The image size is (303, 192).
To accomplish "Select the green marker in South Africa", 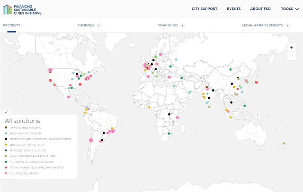I will 169,134.
